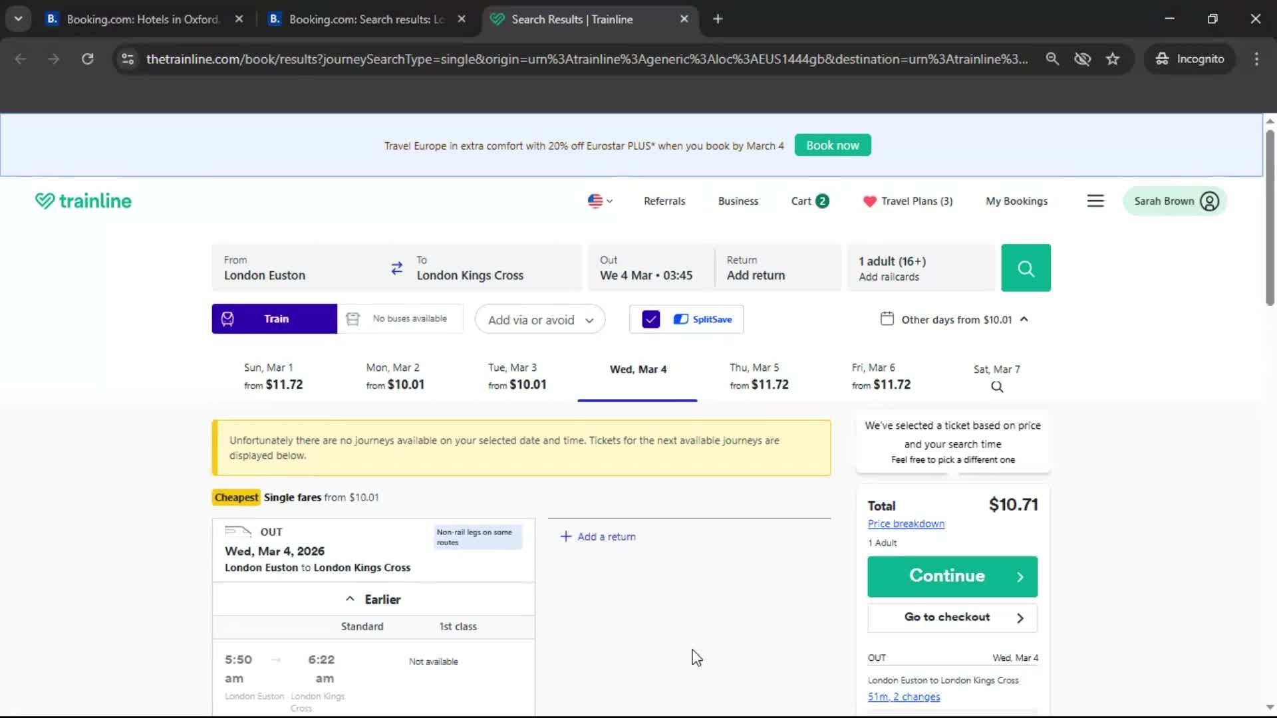Click the Travel Plans heart icon
The width and height of the screenshot is (1277, 718).
(x=870, y=201)
